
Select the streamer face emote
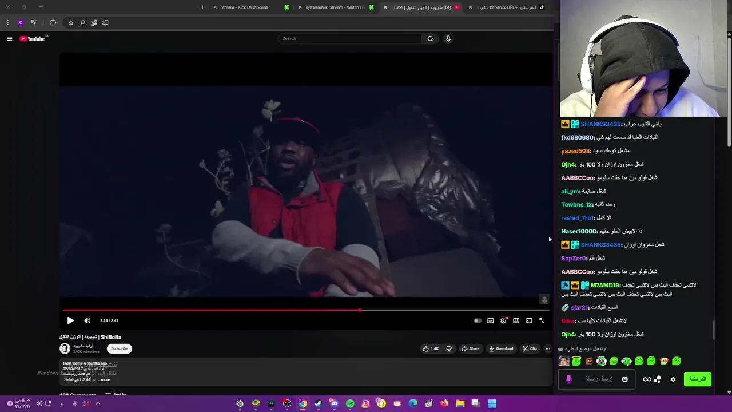coord(564,361)
